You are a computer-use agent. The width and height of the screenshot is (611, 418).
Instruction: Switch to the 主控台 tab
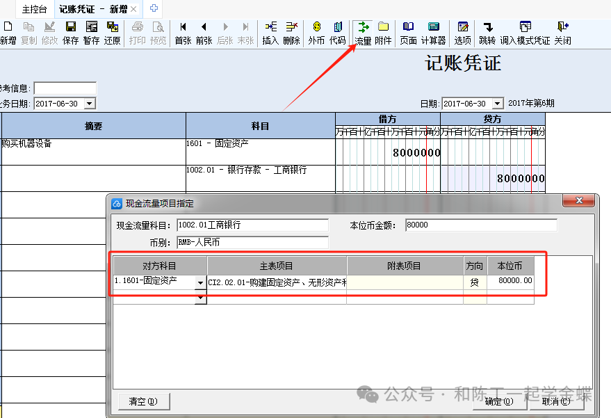click(x=34, y=9)
